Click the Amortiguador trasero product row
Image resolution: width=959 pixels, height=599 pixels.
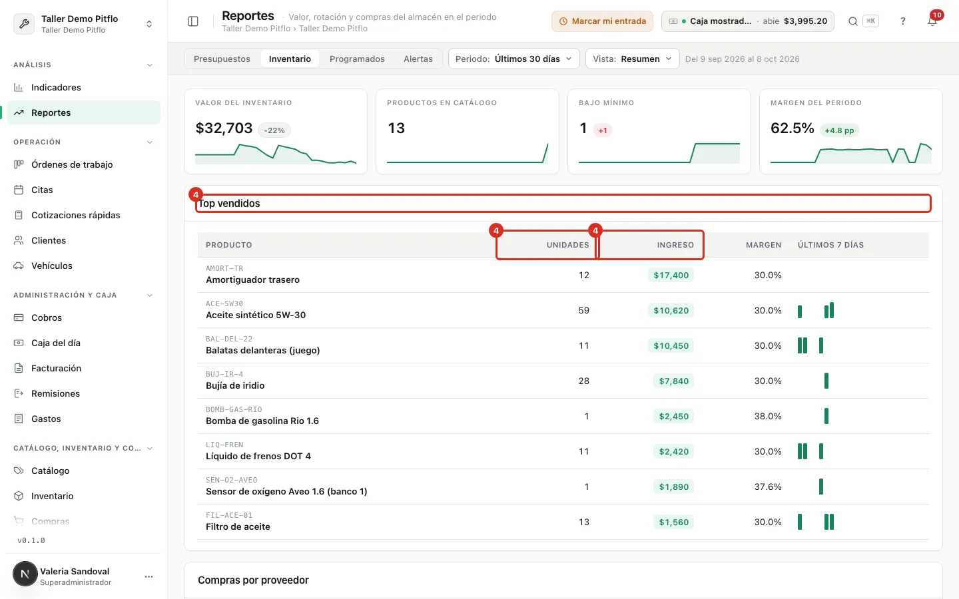click(x=563, y=275)
